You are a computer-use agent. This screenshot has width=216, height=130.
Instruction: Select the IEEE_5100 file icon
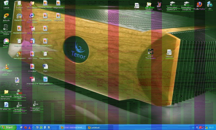point(32,54)
